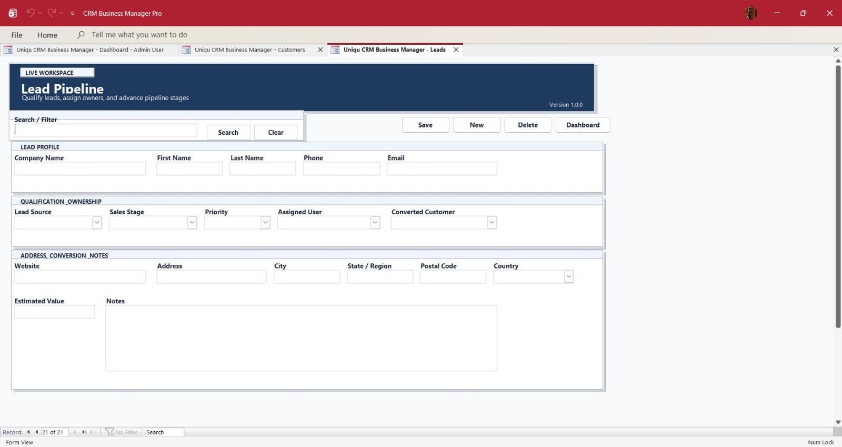Click the user profile avatar

point(751,13)
